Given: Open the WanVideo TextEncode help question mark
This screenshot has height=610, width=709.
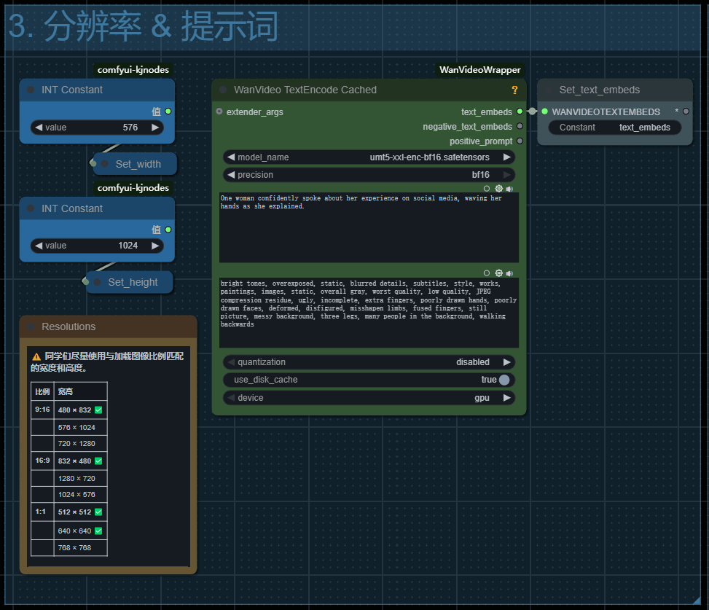Looking at the screenshot, I should 514,90.
